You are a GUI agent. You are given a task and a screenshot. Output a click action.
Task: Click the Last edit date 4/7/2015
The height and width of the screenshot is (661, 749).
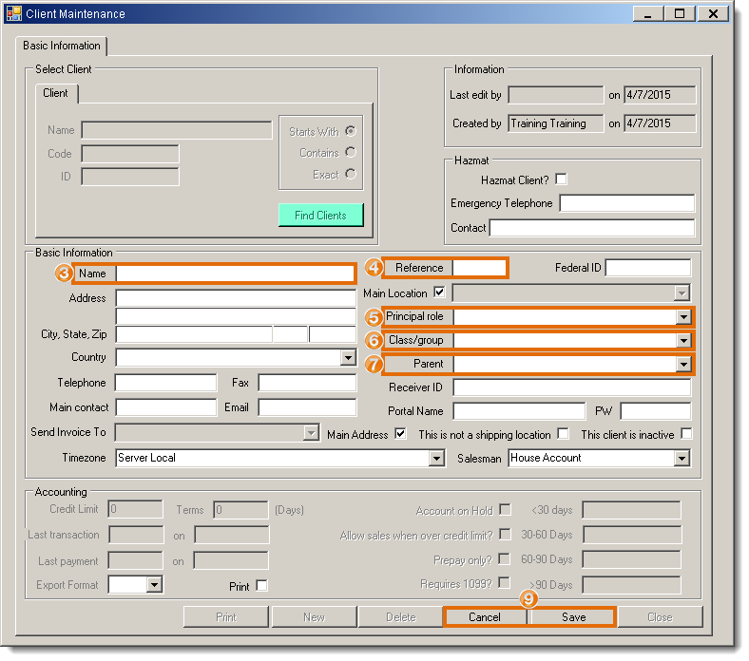[660, 95]
